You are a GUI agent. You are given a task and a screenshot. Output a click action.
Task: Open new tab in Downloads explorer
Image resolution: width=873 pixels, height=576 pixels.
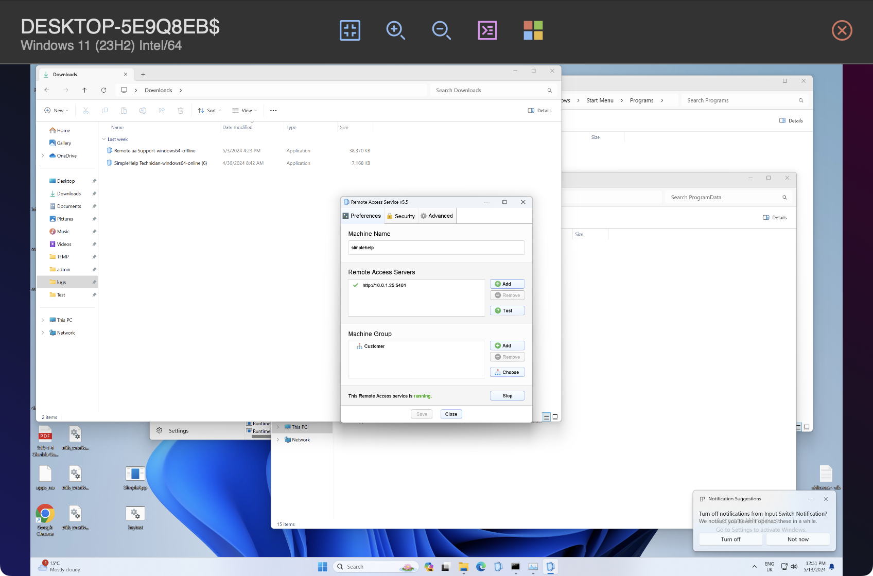pyautogui.click(x=143, y=75)
